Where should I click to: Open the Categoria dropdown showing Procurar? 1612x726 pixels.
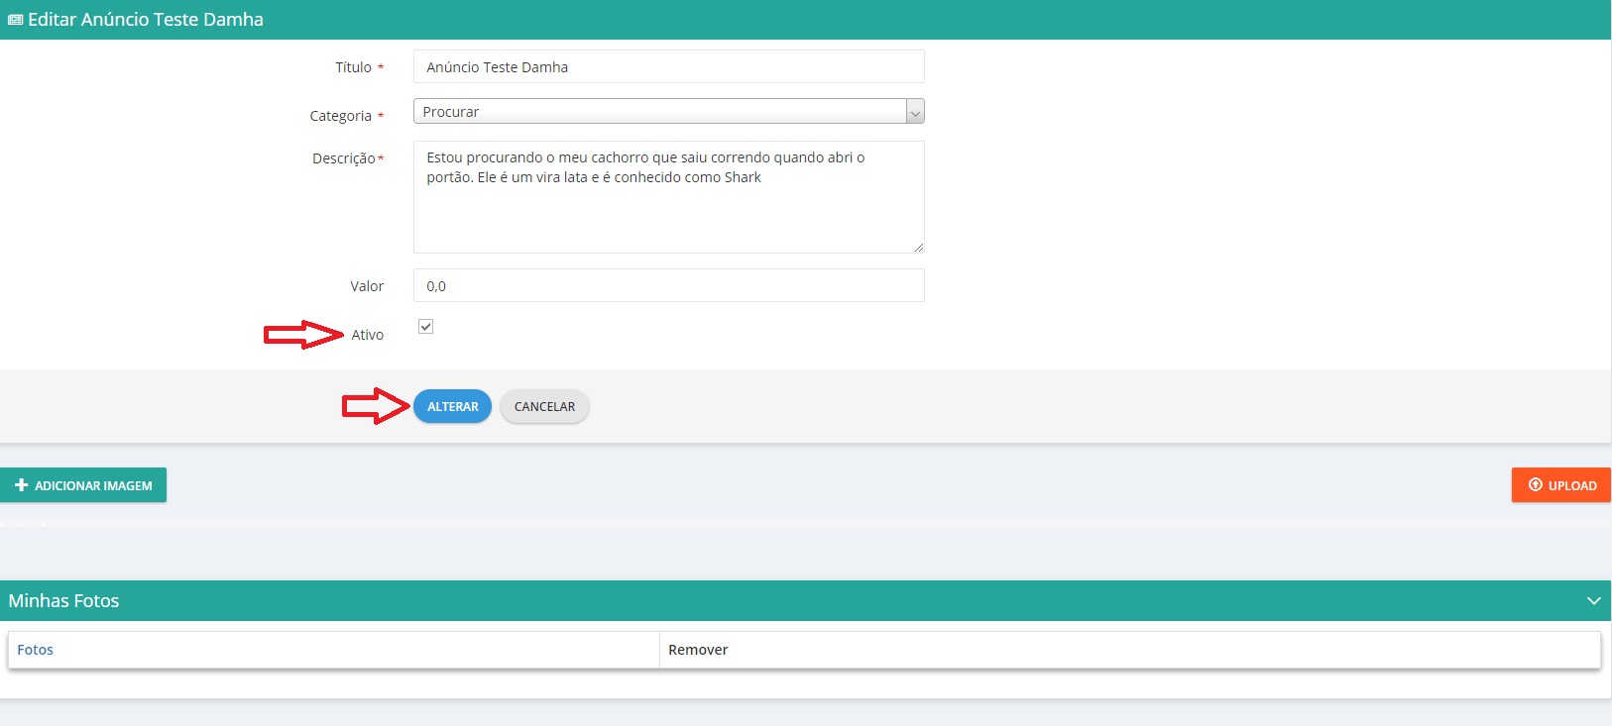click(x=668, y=111)
